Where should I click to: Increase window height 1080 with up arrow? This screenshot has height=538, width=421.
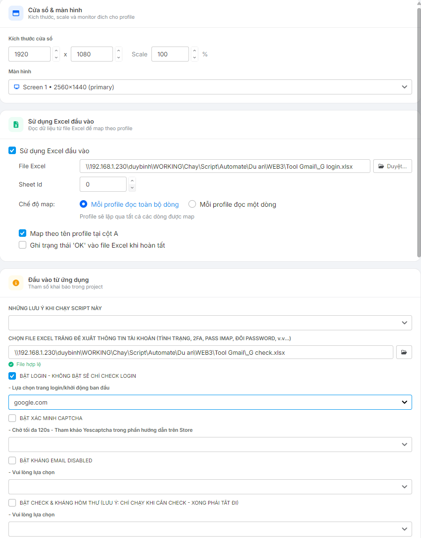(119, 51)
